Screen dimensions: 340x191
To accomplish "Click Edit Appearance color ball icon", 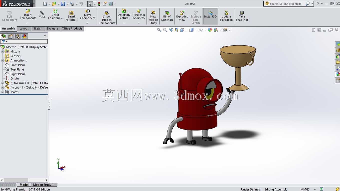I will (x=210, y=30).
